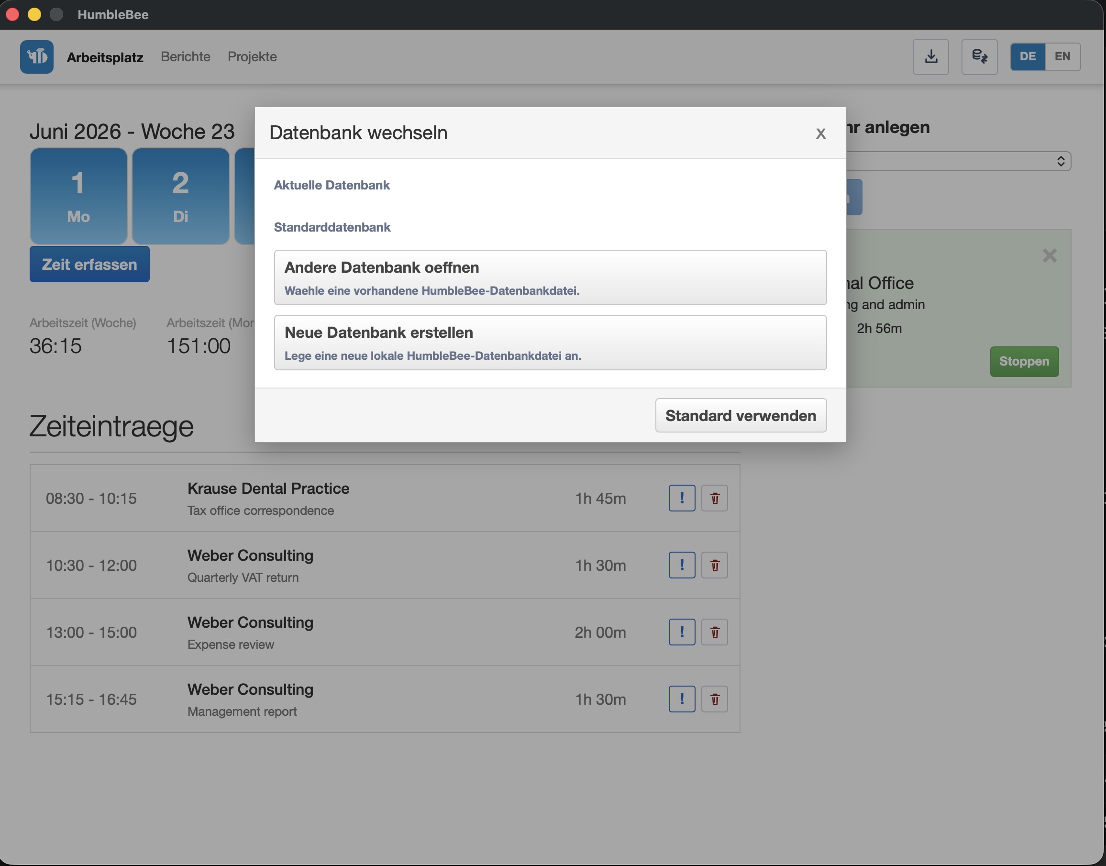Click exclamation icon for Krause Dental Practice entry
The height and width of the screenshot is (866, 1106).
682,499
